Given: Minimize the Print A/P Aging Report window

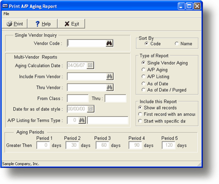Looking at the screenshot, I should (181, 6).
